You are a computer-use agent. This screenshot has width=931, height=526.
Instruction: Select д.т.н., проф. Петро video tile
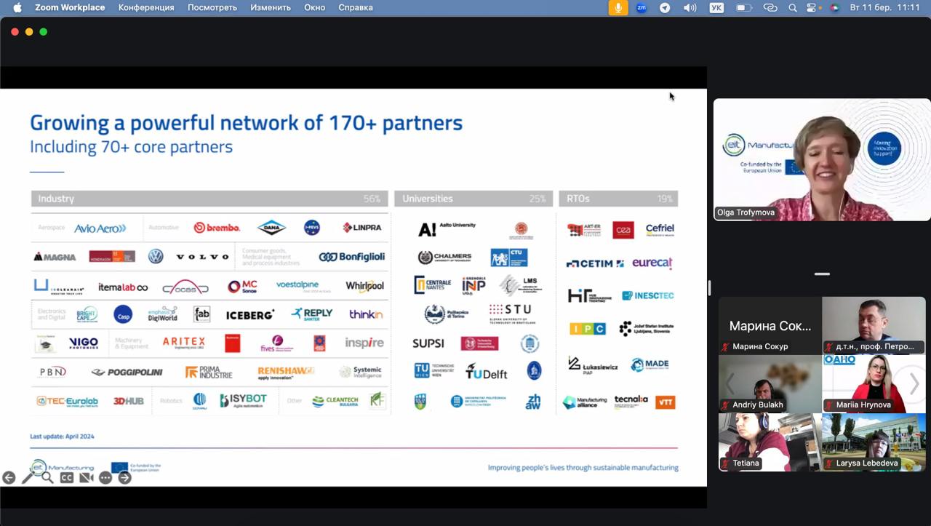tap(874, 325)
